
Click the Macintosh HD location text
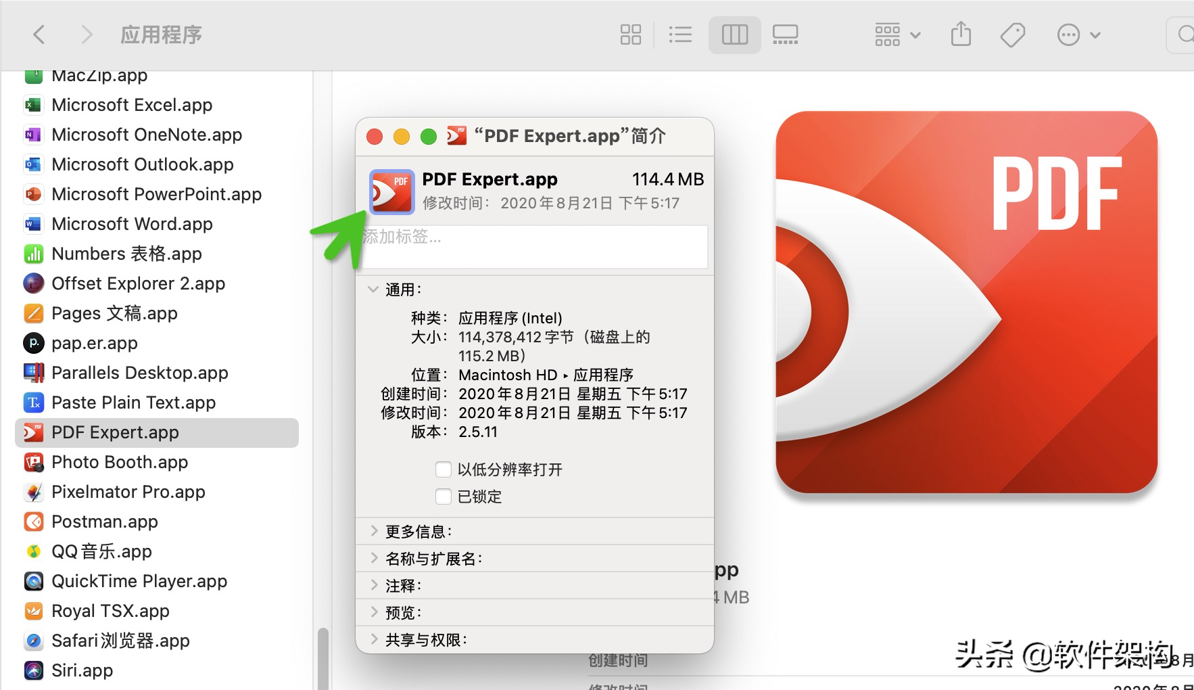click(508, 375)
